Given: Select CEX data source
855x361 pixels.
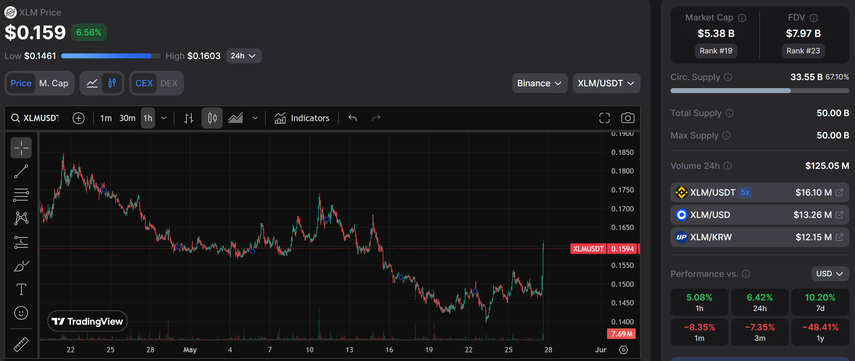Looking at the screenshot, I should (x=144, y=83).
